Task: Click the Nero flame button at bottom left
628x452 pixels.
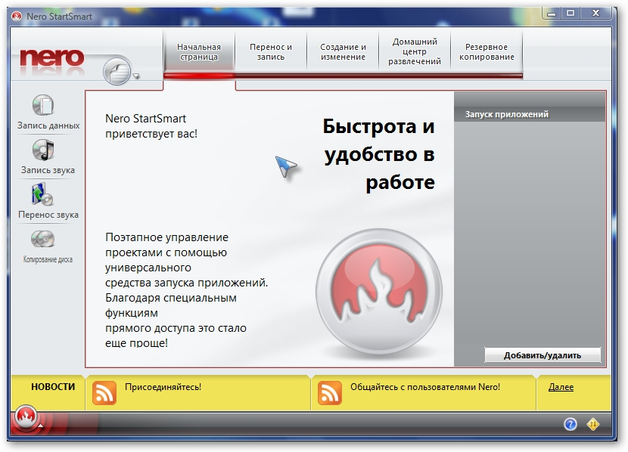Action: (26, 416)
